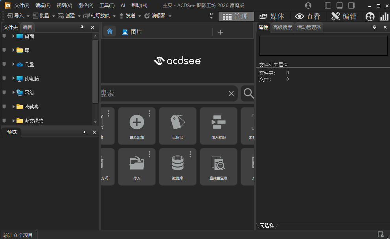This screenshot has width=390, height=239.
Task: Clear the search box with the X
Action: click(231, 93)
